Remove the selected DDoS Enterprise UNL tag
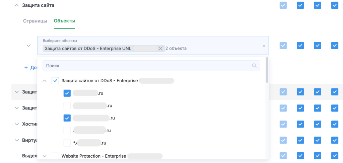This screenshot has height=163, width=343. [x=160, y=49]
